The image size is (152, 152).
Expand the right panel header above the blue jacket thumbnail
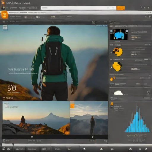(130, 26)
